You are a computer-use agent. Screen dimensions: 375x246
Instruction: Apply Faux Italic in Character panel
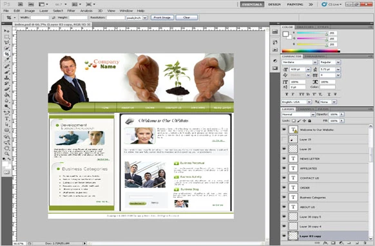(293, 94)
